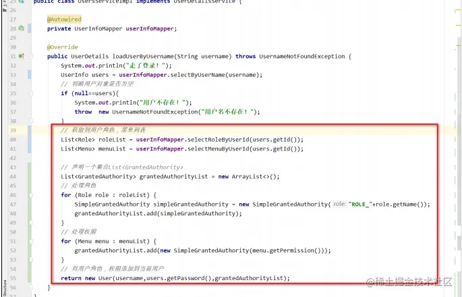The height and width of the screenshot is (297, 462).
Task: Click line number 33 in the gutter
Action: [13, 75]
